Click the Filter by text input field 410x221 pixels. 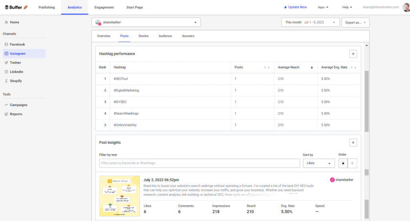tap(199, 163)
